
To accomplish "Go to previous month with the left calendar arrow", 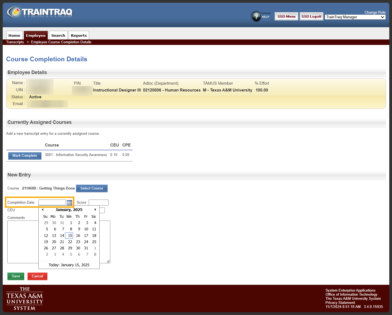I will click(42, 210).
